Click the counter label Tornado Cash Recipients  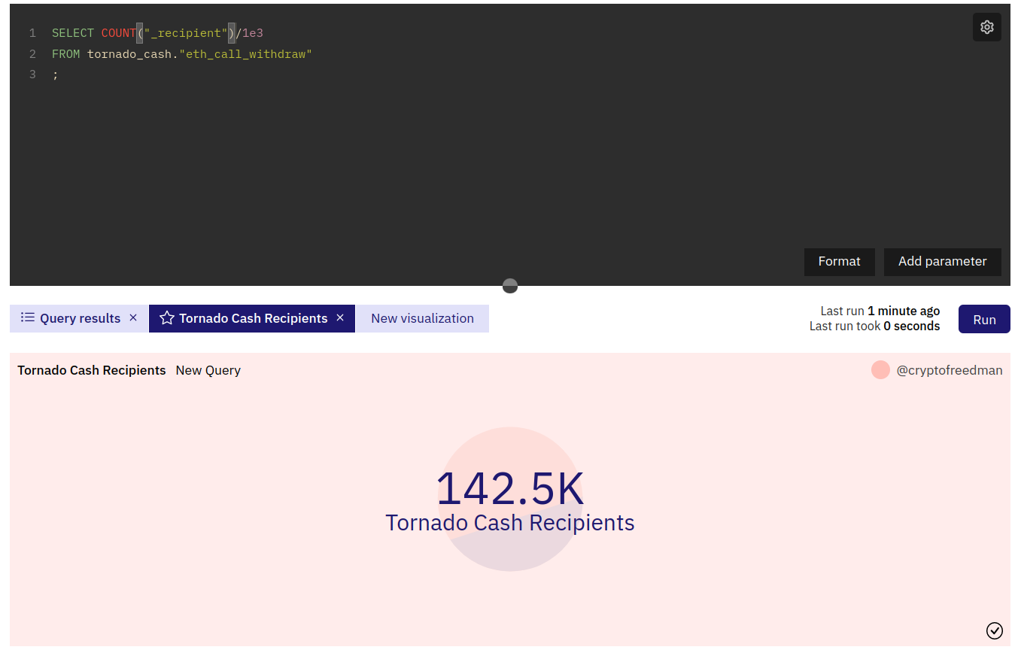(510, 523)
